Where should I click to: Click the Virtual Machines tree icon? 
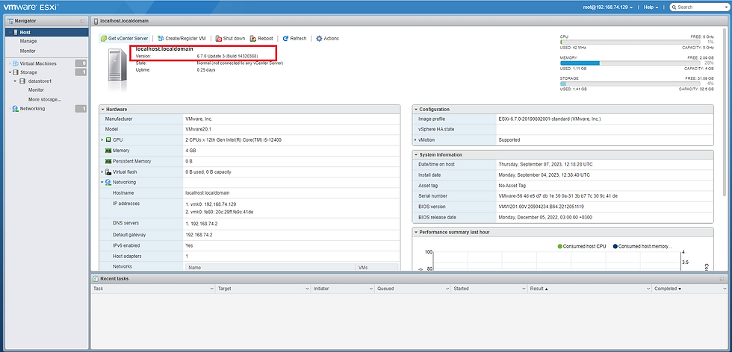[16, 63]
